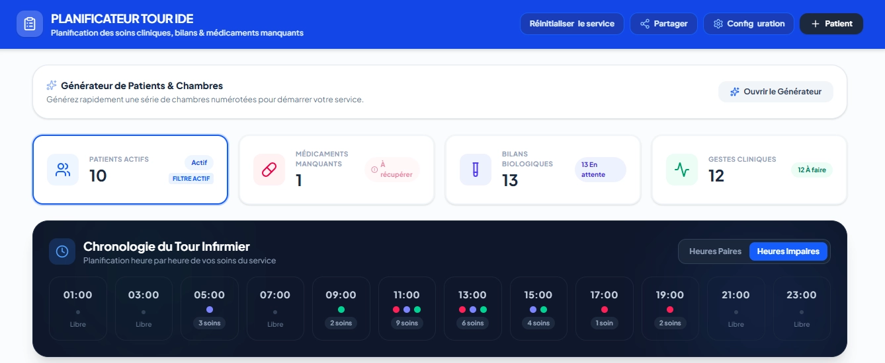Click the sparkle icon next to Générateur title
The width and height of the screenshot is (885, 363).
52,86
